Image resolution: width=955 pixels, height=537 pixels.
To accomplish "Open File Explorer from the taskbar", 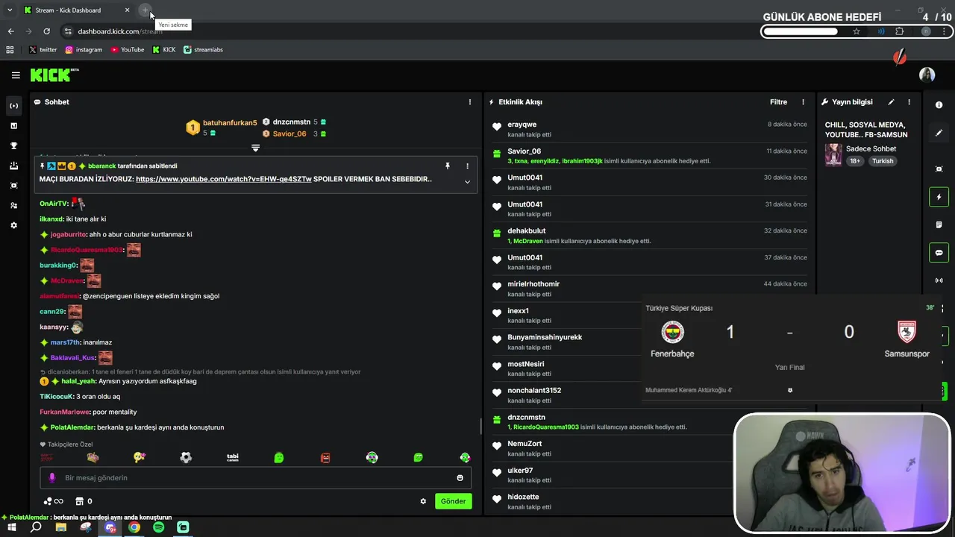I will 61,527.
